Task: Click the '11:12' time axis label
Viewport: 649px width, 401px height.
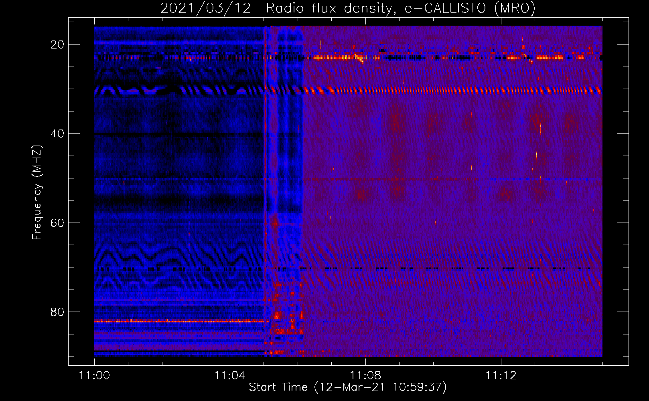Action: 501,376
